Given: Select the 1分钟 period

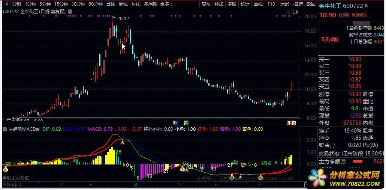Looking at the screenshot, I should click(x=30, y=4).
